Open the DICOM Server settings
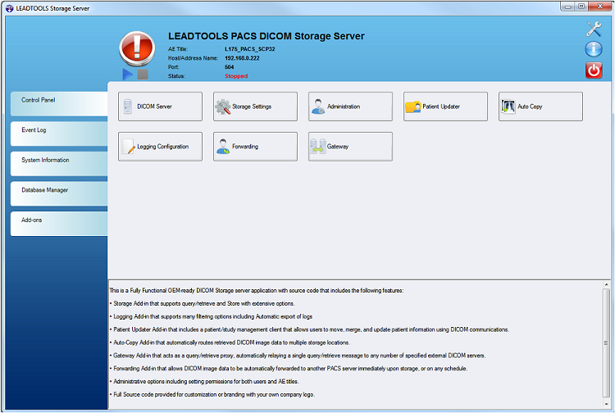This screenshot has width=615, height=413. (160, 107)
